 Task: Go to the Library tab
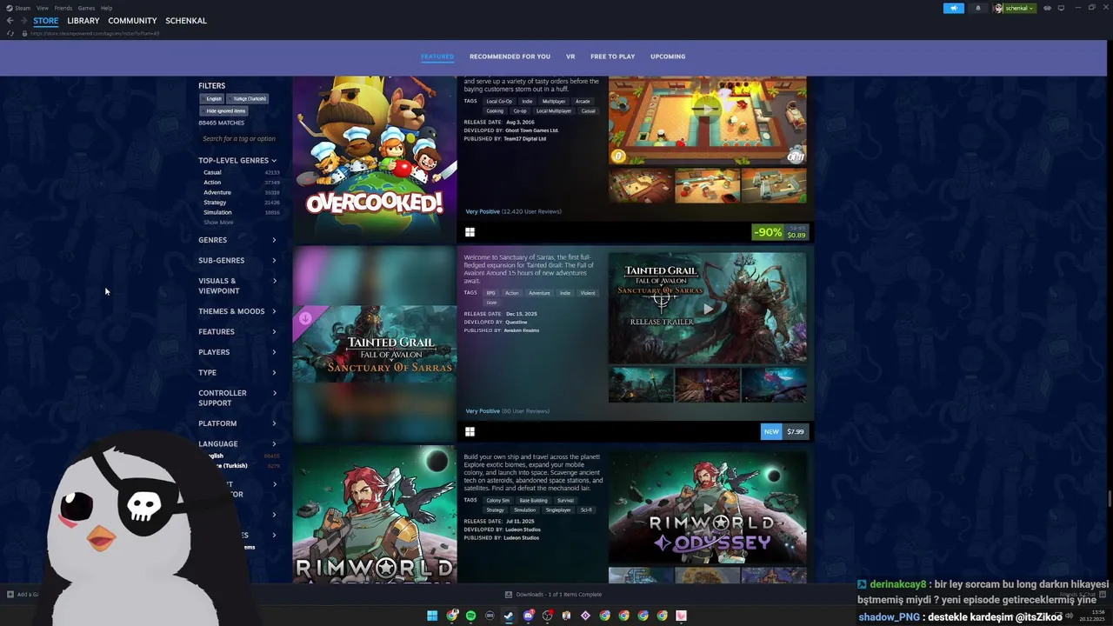click(83, 21)
